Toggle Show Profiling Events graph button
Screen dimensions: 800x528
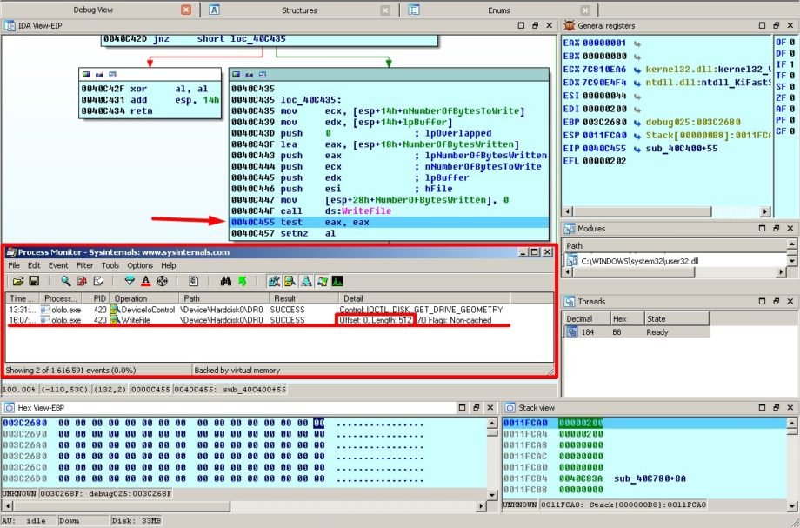click(x=337, y=281)
